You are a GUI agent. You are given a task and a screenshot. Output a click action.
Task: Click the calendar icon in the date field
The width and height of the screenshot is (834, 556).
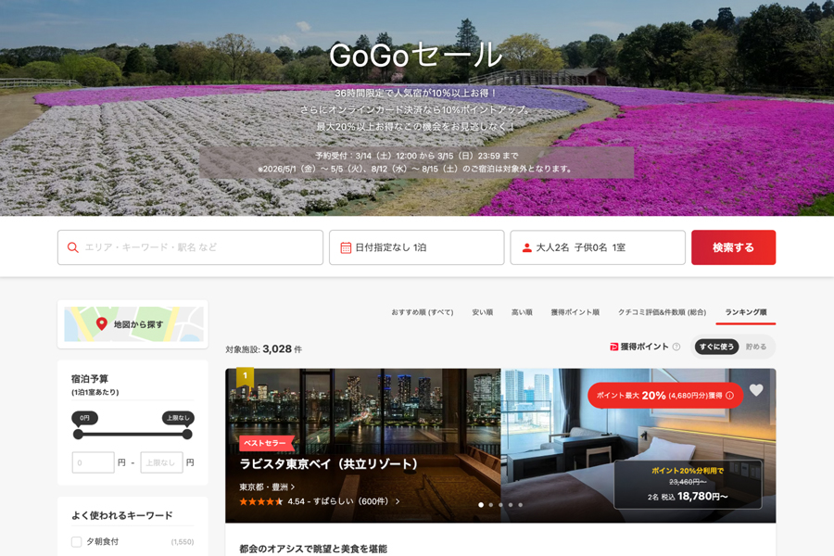346,247
